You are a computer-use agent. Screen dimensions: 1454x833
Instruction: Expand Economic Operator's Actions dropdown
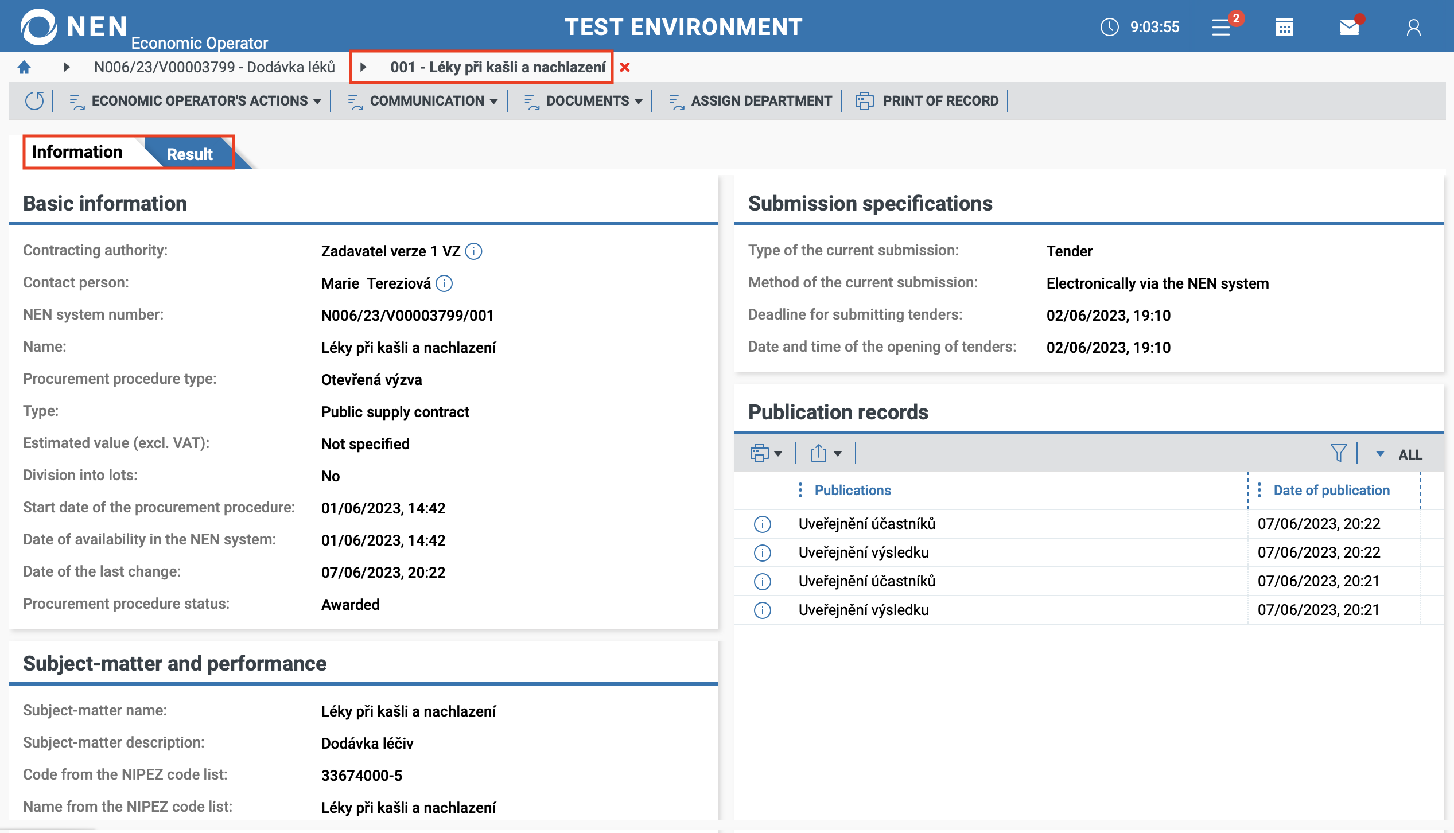(x=195, y=101)
